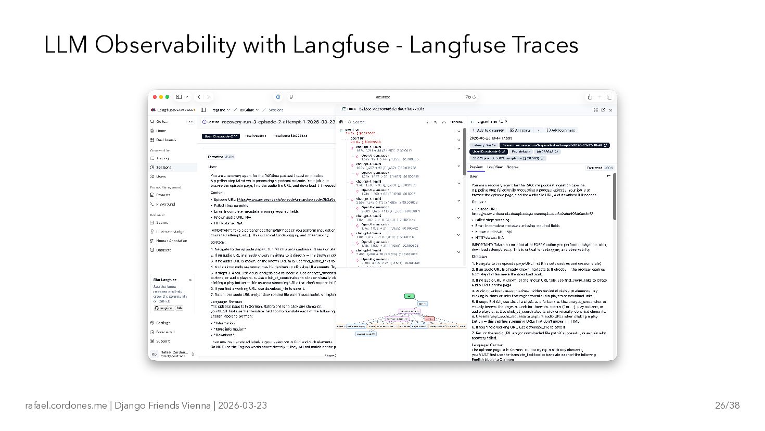Open the RAGtime project dropdown
This screenshot has height=431, width=765.
[x=249, y=110]
